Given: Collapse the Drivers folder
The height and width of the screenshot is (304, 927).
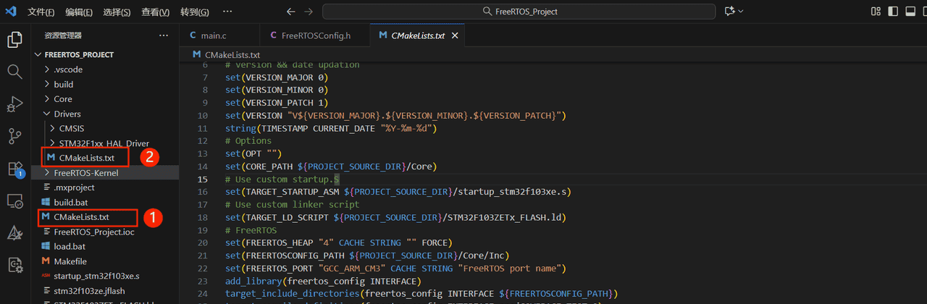Looking at the screenshot, I should (67, 114).
